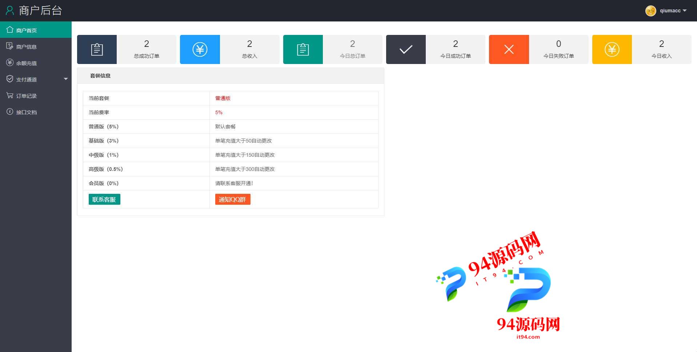697x352 pixels.
Task: Click the 套餐信息 panel header
Action: [231, 76]
